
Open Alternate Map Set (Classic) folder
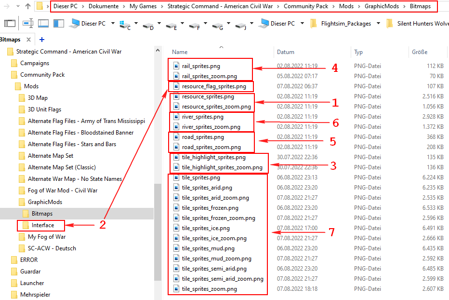[x=62, y=167]
